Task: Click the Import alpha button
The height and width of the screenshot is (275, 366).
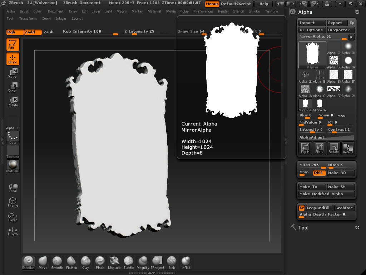Action: [x=312, y=23]
